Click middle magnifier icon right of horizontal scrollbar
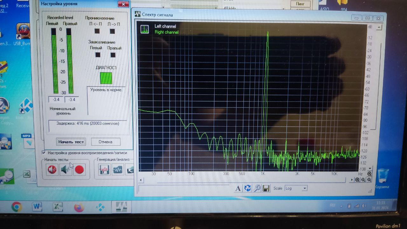 (363, 180)
